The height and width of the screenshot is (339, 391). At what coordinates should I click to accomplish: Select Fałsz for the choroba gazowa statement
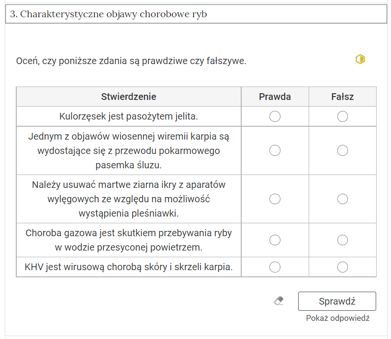click(342, 240)
